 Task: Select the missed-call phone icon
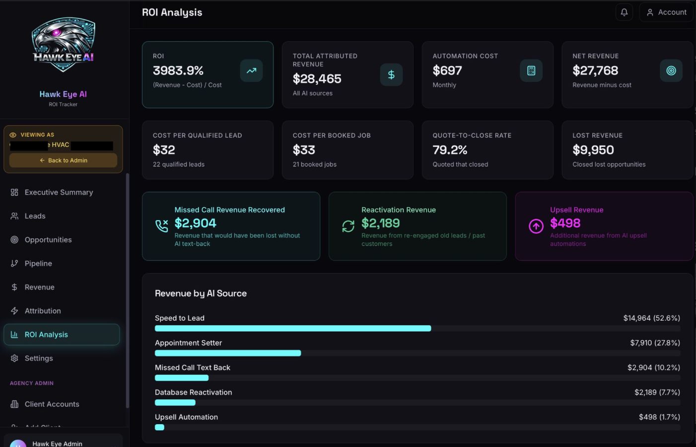tap(162, 225)
